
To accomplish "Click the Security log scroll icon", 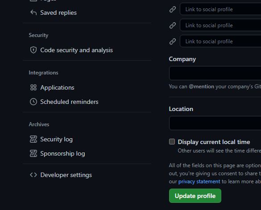I will click(x=33, y=139).
